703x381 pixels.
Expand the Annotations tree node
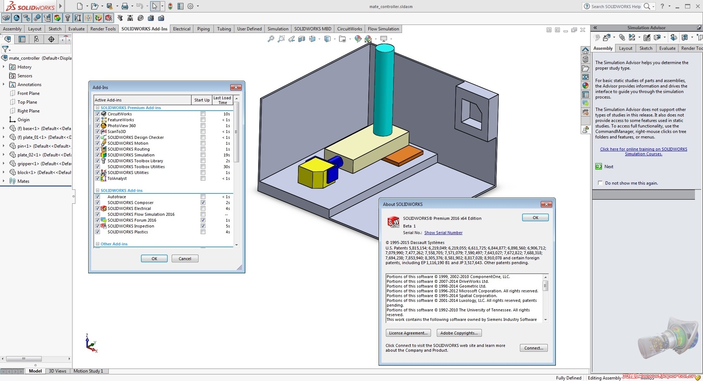tap(4, 85)
